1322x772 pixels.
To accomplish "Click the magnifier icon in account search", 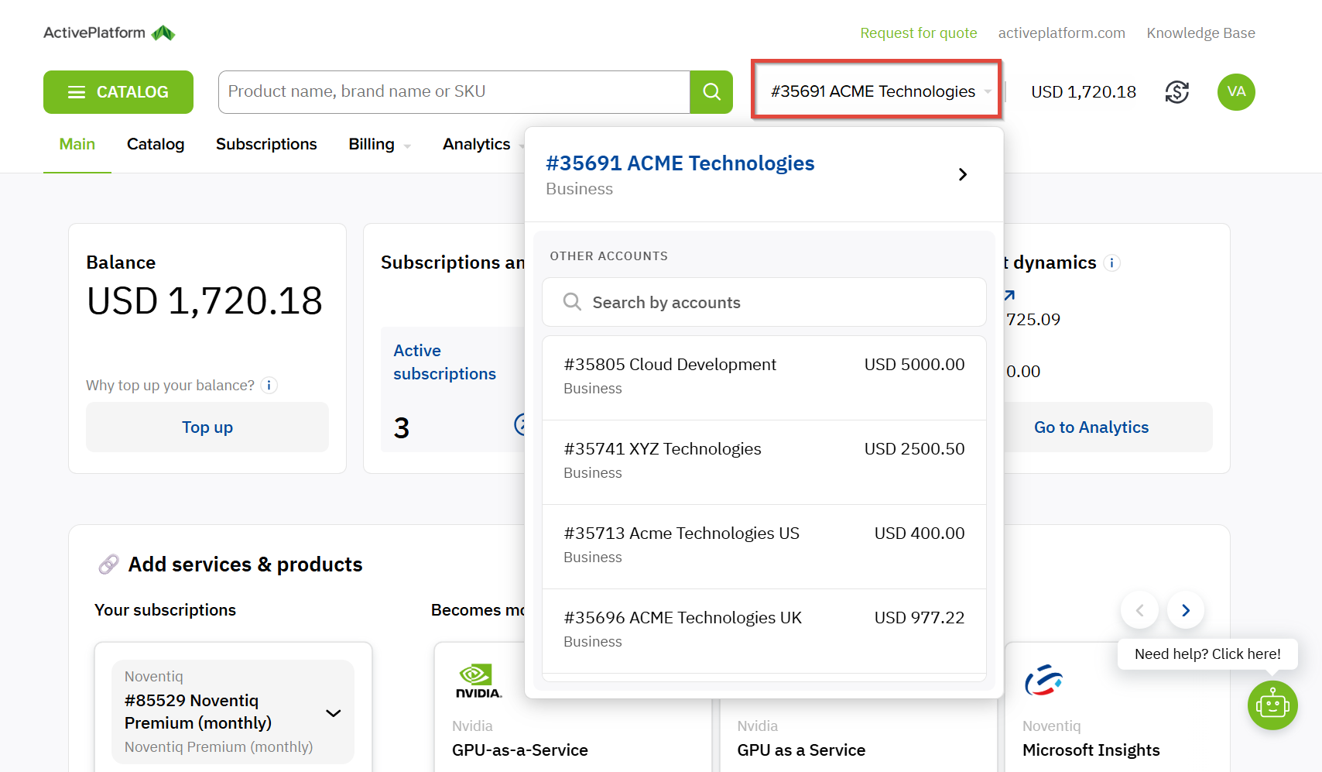I will [572, 302].
